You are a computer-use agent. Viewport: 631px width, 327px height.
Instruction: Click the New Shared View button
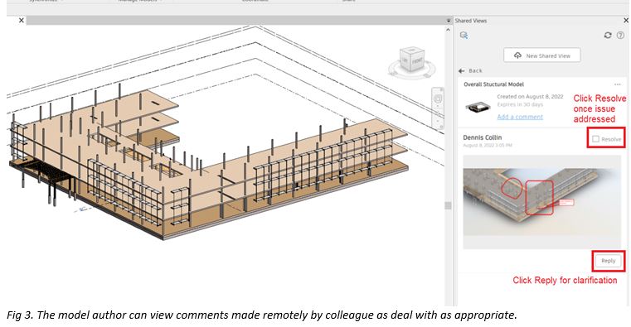(542, 55)
